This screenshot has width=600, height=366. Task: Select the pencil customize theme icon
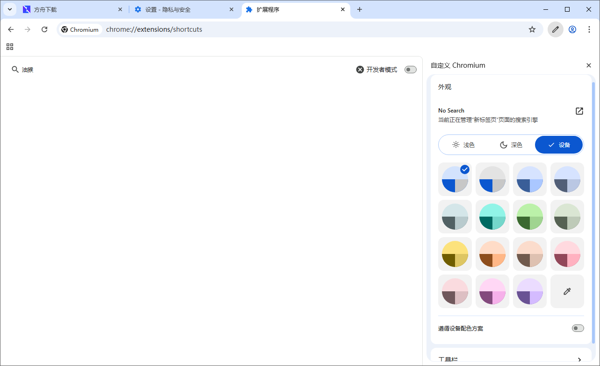[x=555, y=29]
